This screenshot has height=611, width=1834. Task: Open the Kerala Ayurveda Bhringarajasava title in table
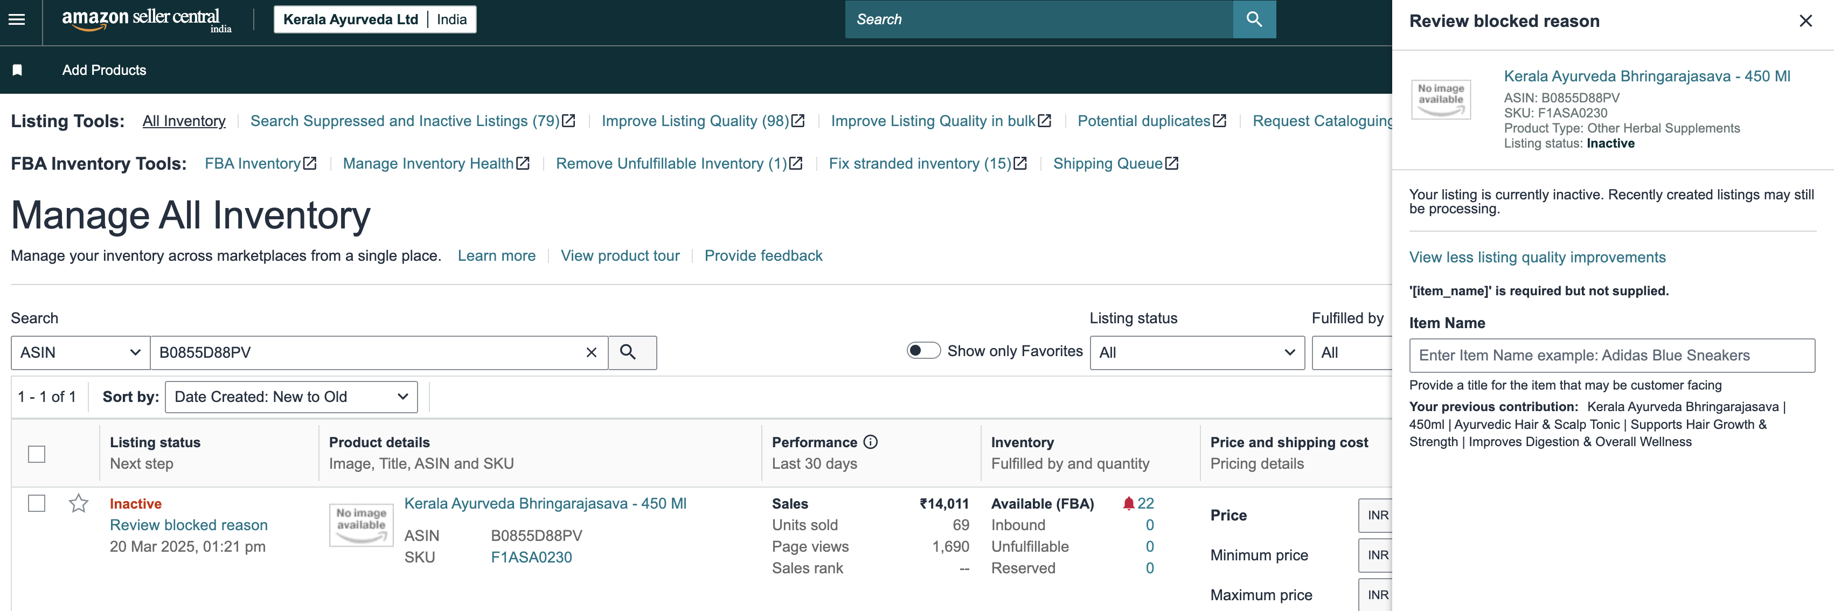[545, 503]
